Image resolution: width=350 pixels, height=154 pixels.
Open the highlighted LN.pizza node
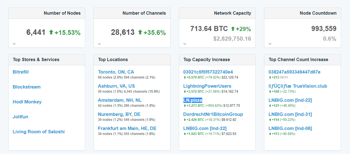(192, 100)
